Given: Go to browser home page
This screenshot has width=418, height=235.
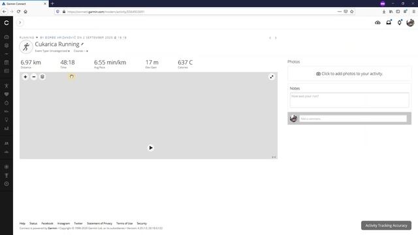Looking at the screenshot, I should [25, 12].
